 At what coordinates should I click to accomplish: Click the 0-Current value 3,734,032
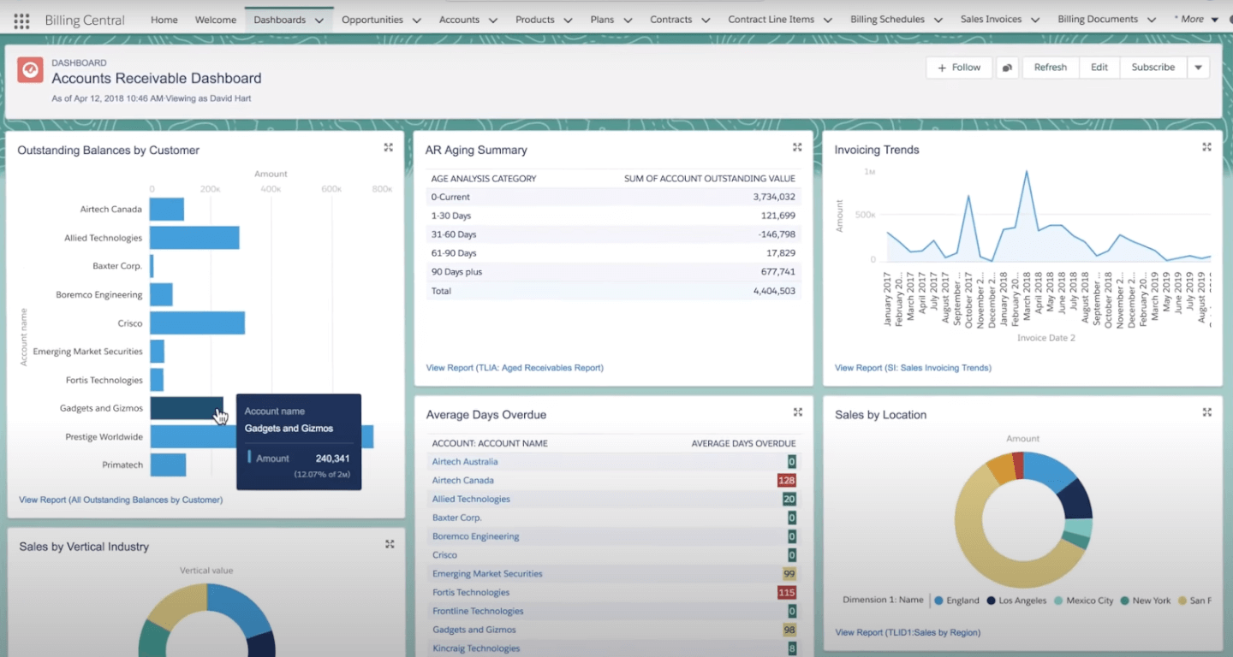pos(774,198)
